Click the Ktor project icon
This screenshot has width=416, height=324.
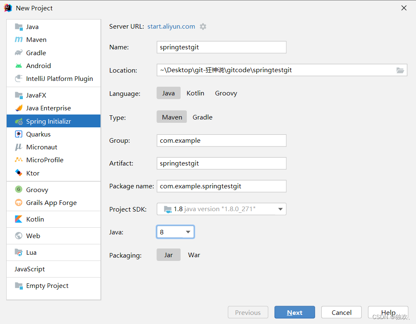pyautogui.click(x=19, y=173)
